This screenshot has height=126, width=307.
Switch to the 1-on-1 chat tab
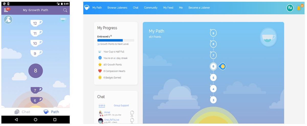pyautogui.click(x=102, y=106)
